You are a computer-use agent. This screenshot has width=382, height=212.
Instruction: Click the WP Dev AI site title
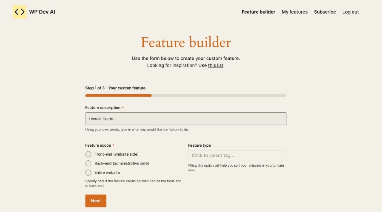click(x=42, y=12)
